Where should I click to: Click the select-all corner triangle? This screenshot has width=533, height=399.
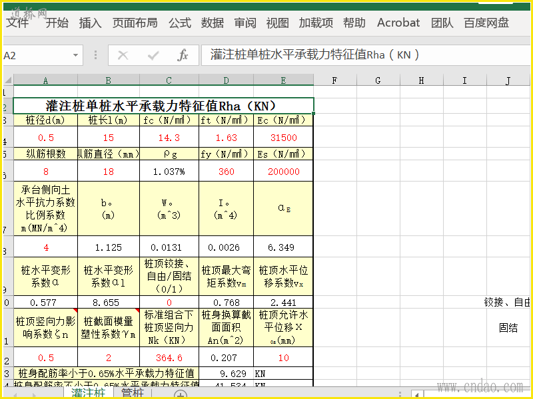click(8, 80)
